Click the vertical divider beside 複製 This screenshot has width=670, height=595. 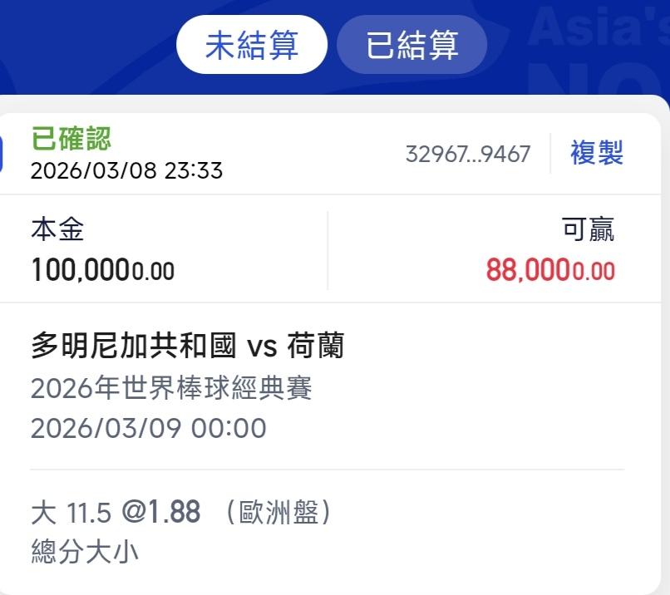point(550,154)
